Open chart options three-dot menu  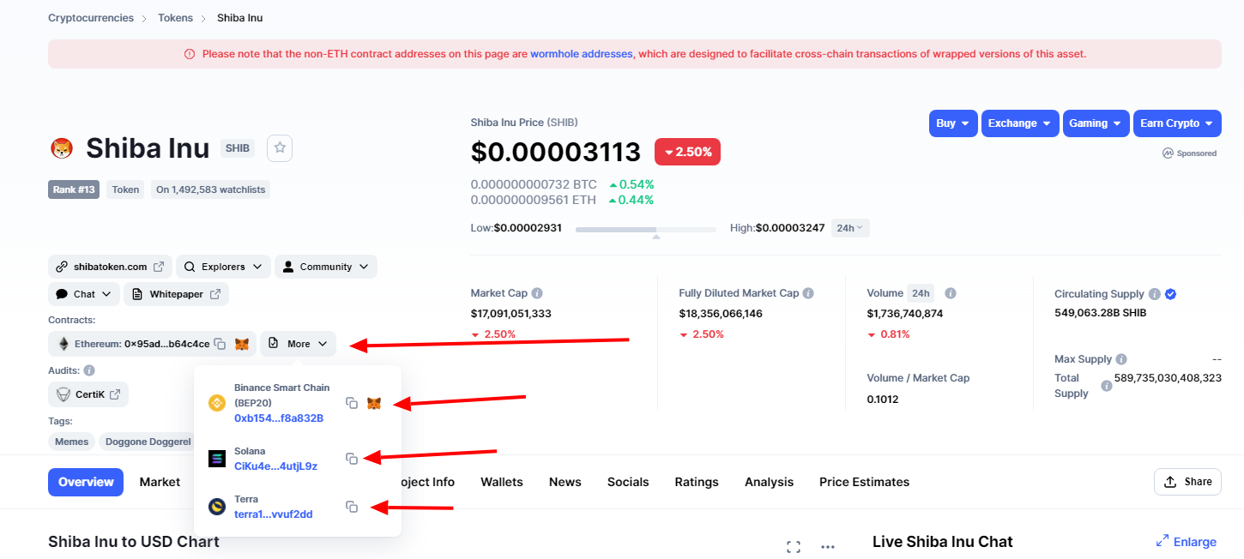[828, 547]
